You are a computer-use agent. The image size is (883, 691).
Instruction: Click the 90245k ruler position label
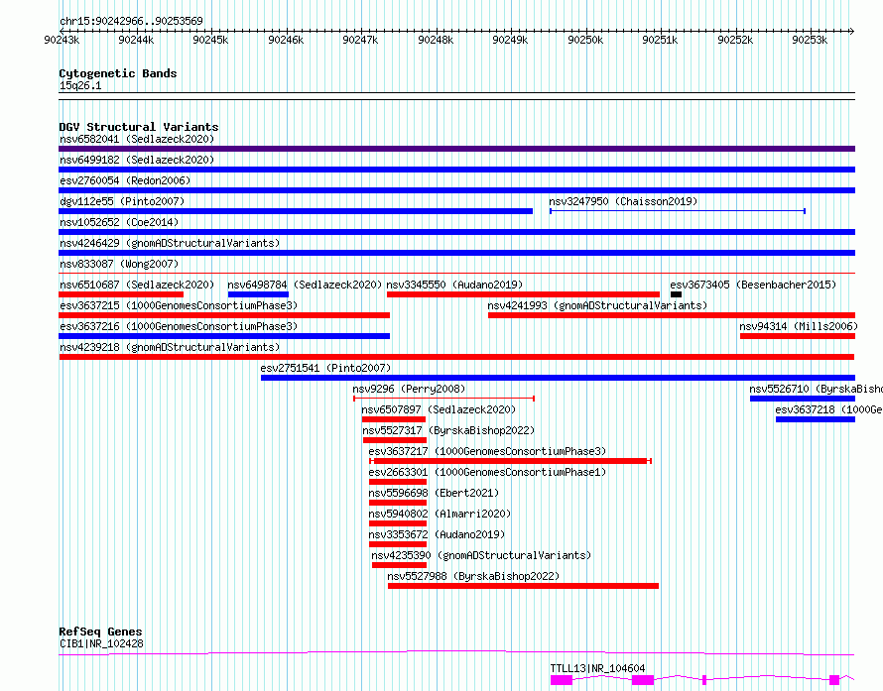pos(210,40)
